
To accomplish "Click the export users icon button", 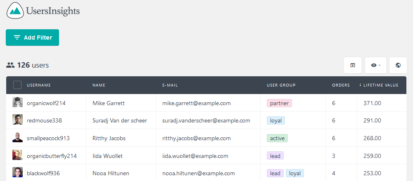I will pos(353,65).
